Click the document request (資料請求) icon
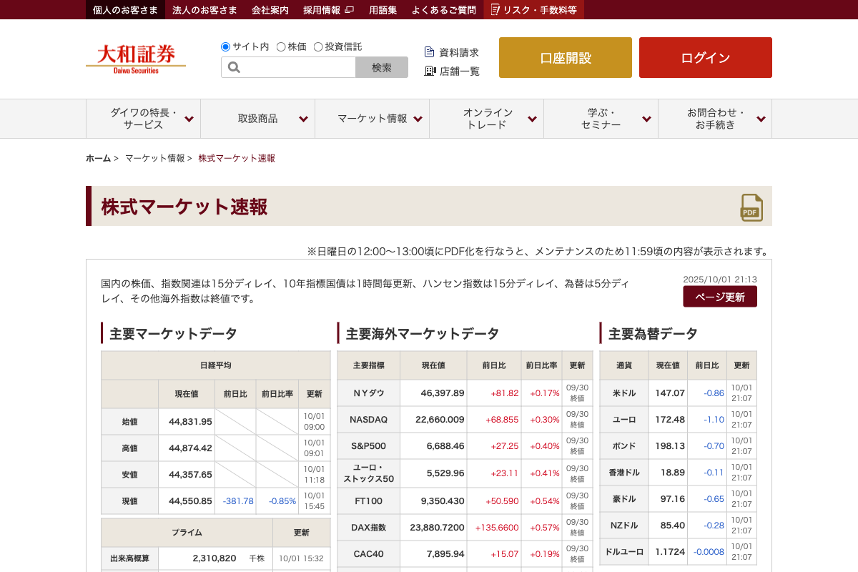This screenshot has height=572, width=858. click(x=429, y=52)
